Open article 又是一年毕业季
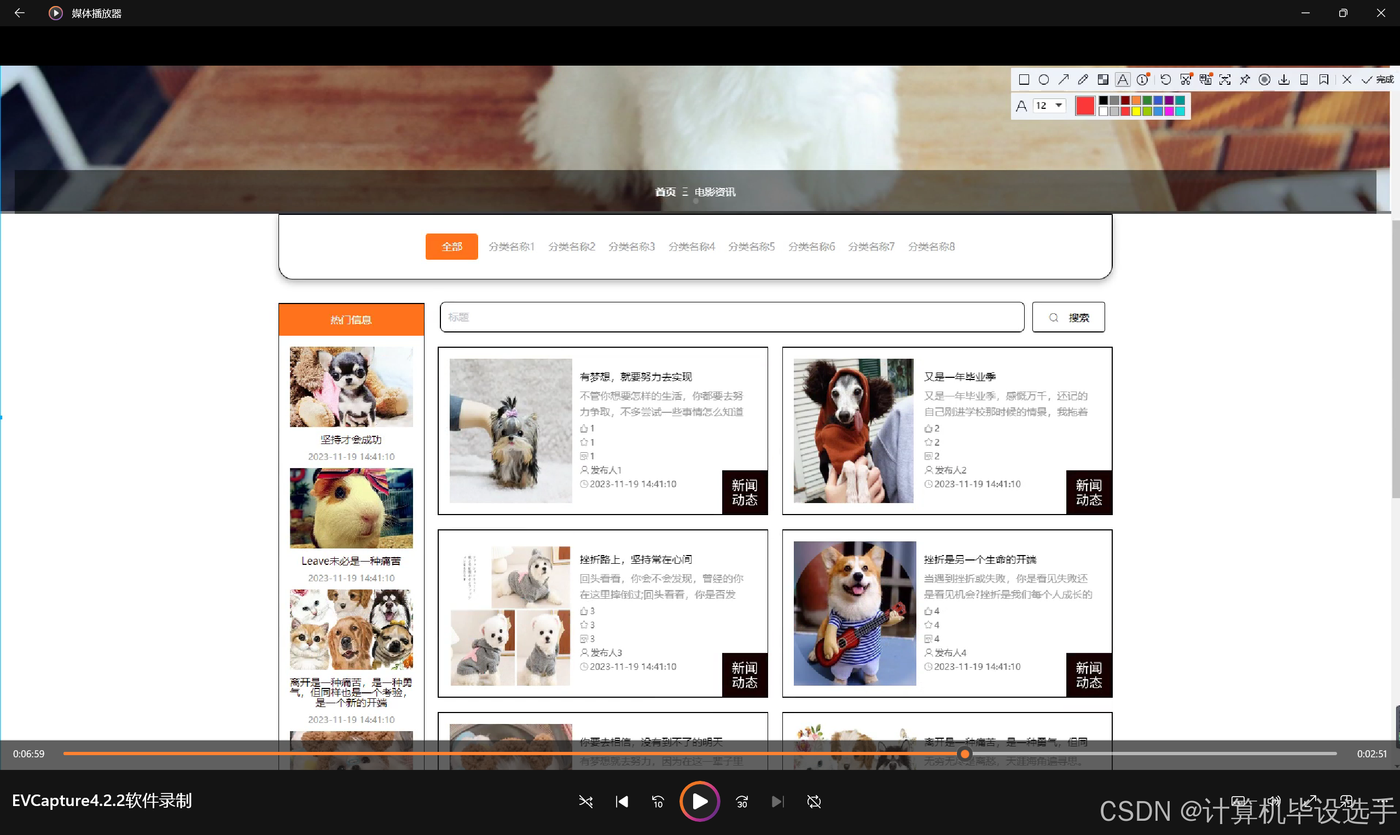Viewport: 1400px width, 835px height. pyautogui.click(x=960, y=376)
